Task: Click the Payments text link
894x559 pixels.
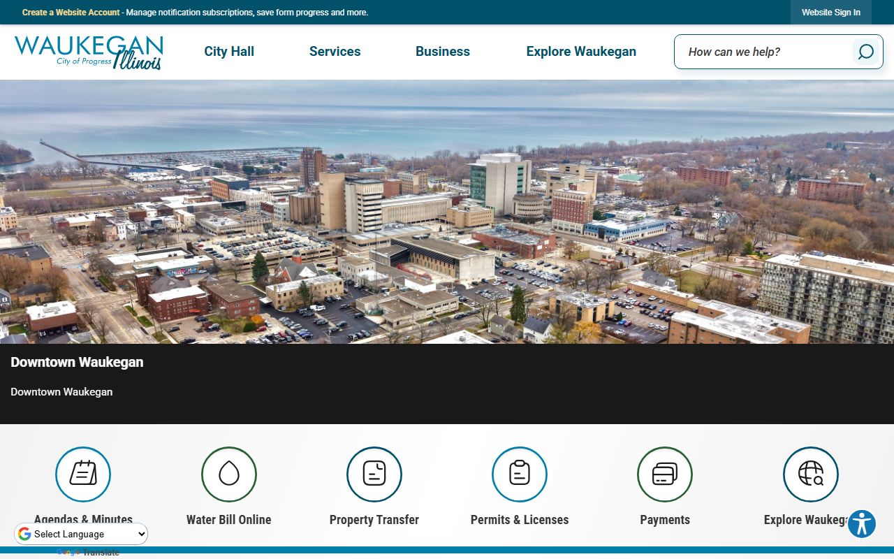Action: coord(665,520)
